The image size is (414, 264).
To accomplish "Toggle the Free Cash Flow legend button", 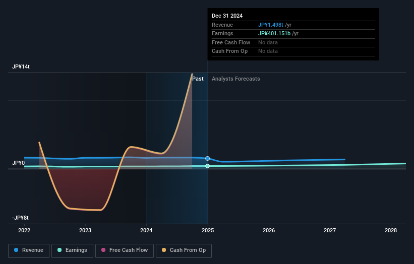I will point(125,250).
